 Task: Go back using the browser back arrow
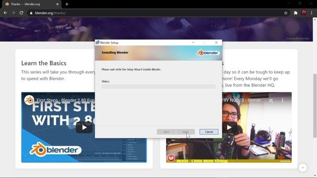coord(5,13)
